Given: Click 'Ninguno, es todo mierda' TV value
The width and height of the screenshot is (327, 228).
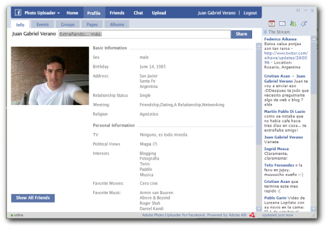Looking at the screenshot, I should click(x=164, y=135).
